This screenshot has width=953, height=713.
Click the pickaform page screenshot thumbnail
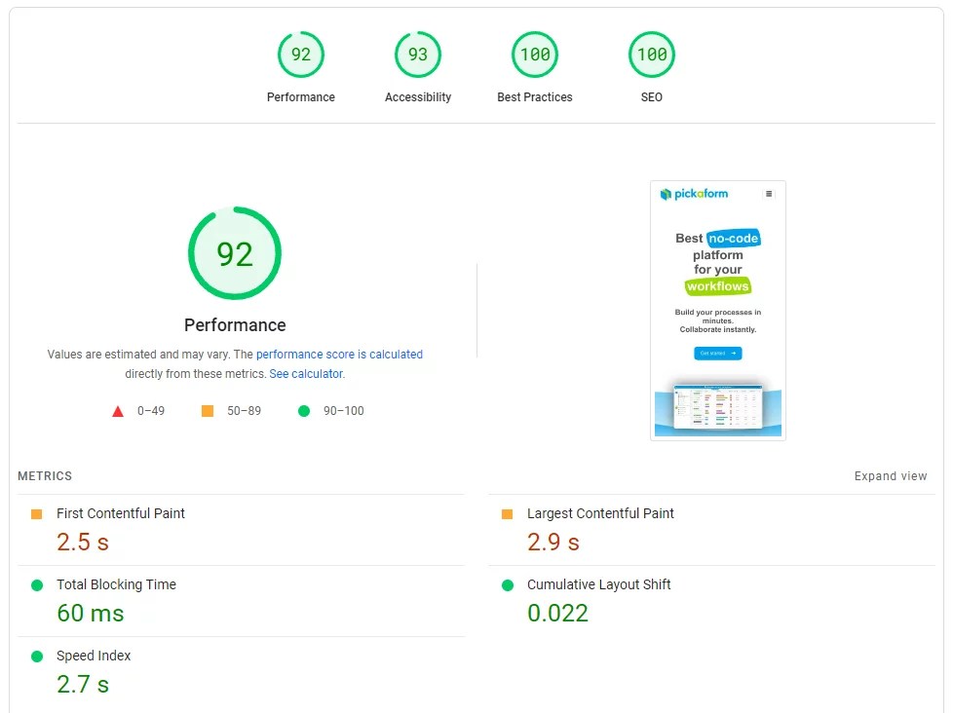717,310
